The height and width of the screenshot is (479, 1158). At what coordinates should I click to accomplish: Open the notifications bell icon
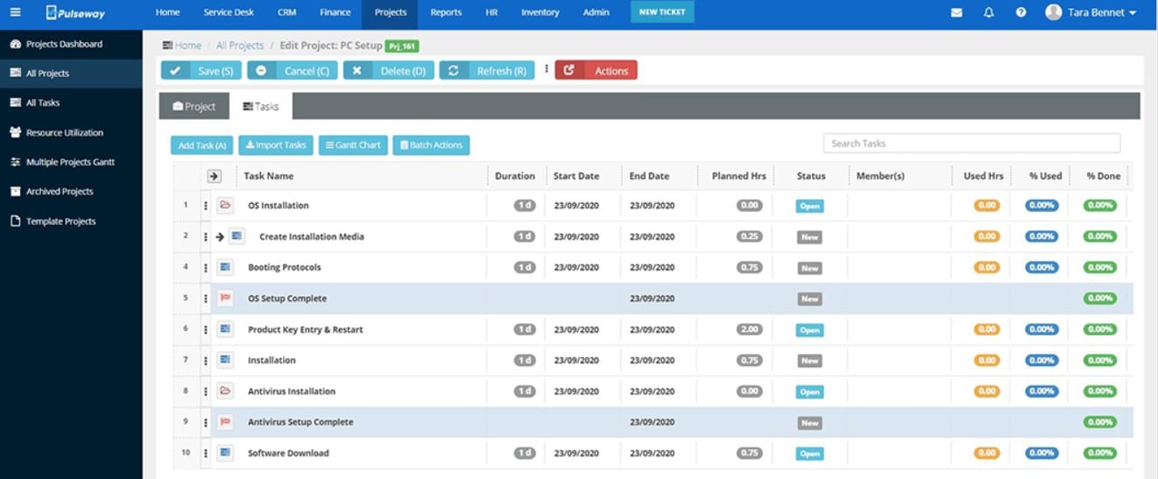[x=989, y=13]
